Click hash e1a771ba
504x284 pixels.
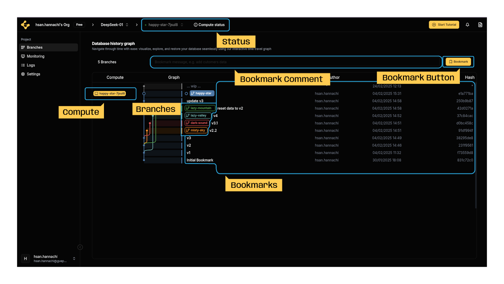pyautogui.click(x=466, y=94)
